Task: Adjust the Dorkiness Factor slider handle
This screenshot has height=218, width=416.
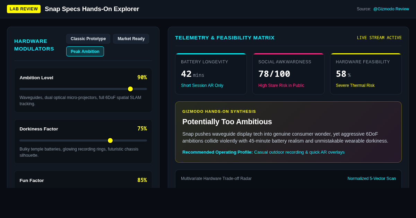Action: pos(110,140)
